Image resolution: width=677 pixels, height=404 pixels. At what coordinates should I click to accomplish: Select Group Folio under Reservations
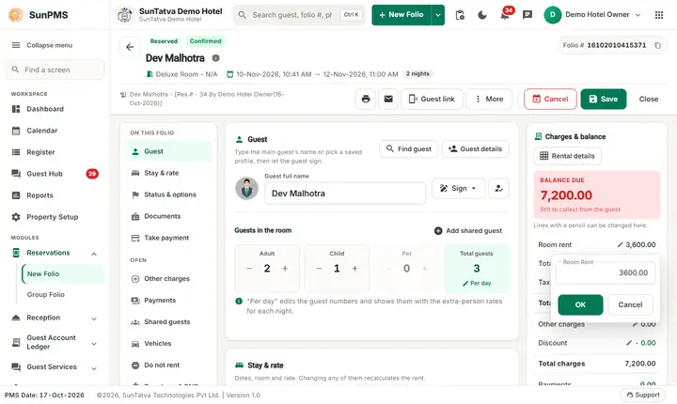(63, 295)
